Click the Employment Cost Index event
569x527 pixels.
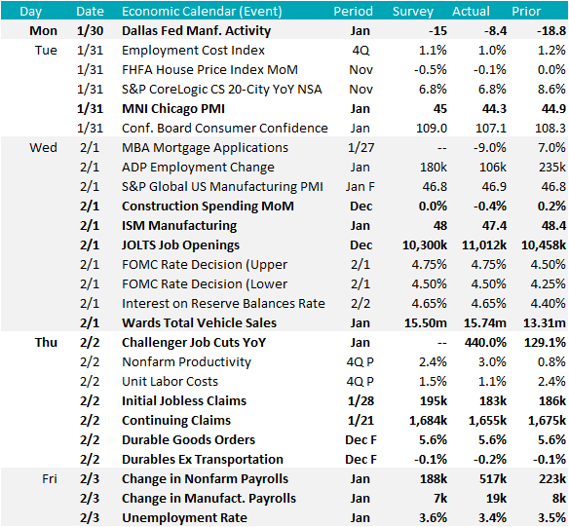point(194,51)
